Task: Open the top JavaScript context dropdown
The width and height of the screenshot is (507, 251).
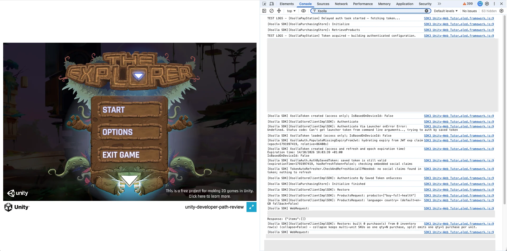Action: pos(291,11)
